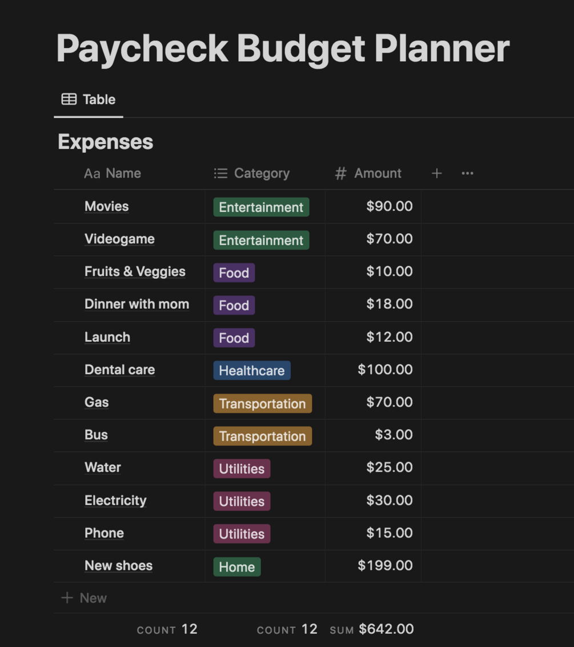Click the Transportation tag in Gas row
This screenshot has height=647, width=574.
click(262, 404)
